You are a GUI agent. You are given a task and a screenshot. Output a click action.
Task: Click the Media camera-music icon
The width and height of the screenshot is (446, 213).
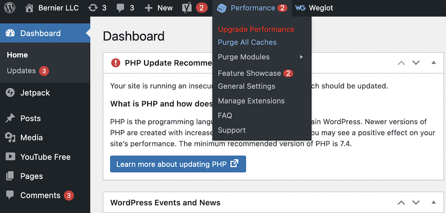coord(10,138)
